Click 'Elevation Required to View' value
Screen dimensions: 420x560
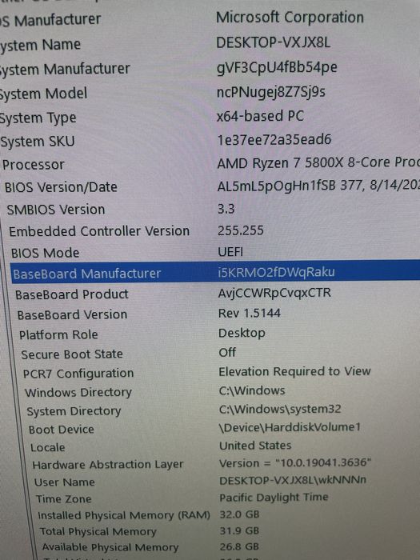click(294, 371)
